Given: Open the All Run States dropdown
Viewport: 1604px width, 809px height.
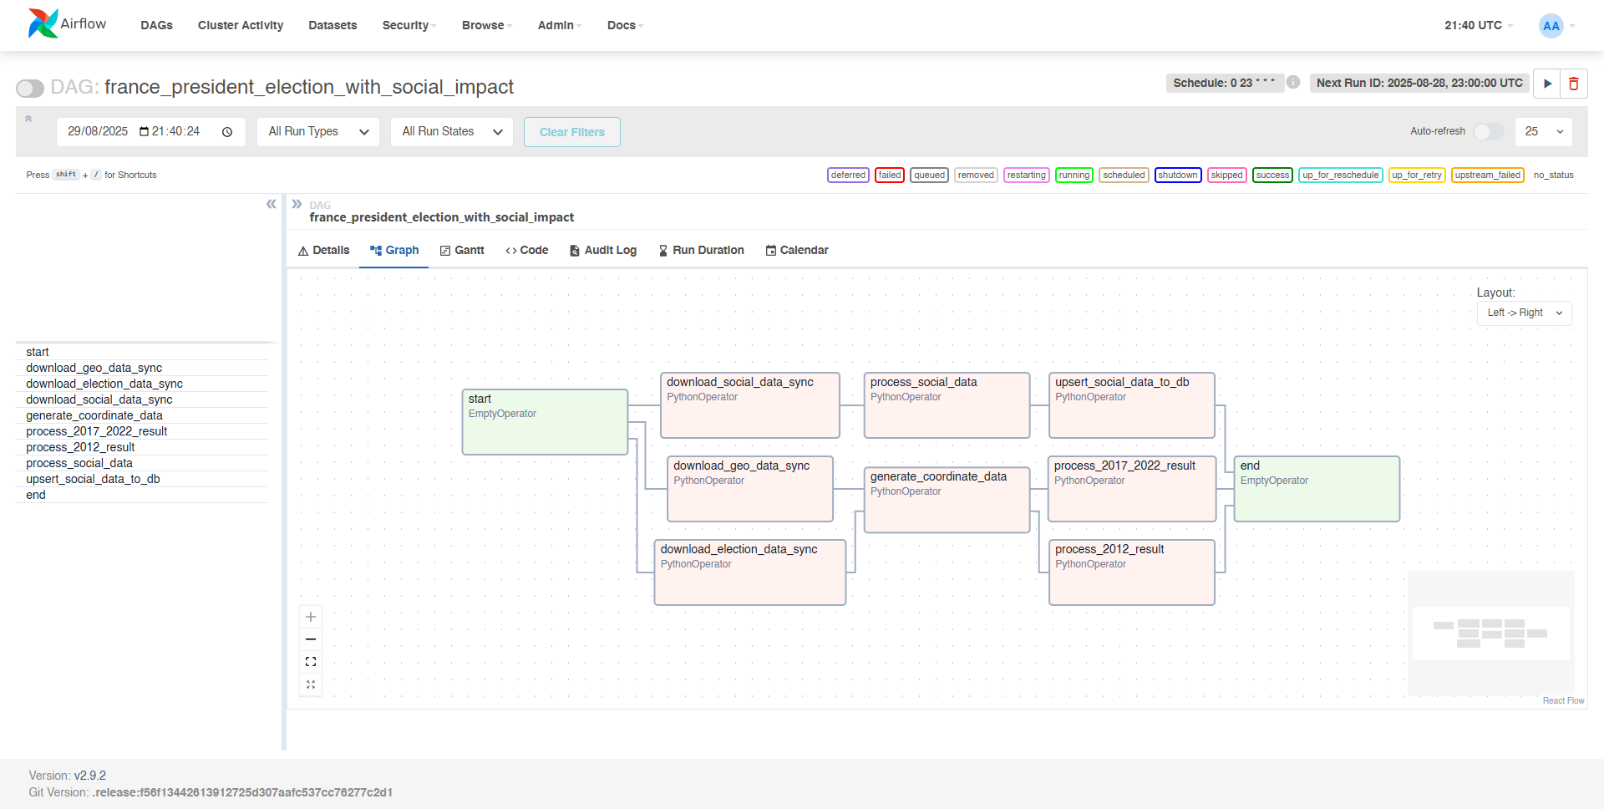Looking at the screenshot, I should (451, 132).
